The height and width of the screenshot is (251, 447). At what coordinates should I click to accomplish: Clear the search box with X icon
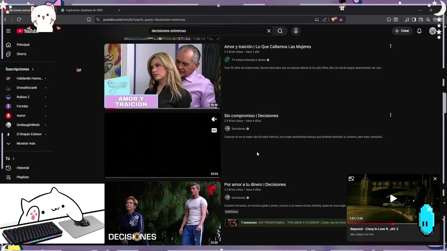[x=269, y=31]
